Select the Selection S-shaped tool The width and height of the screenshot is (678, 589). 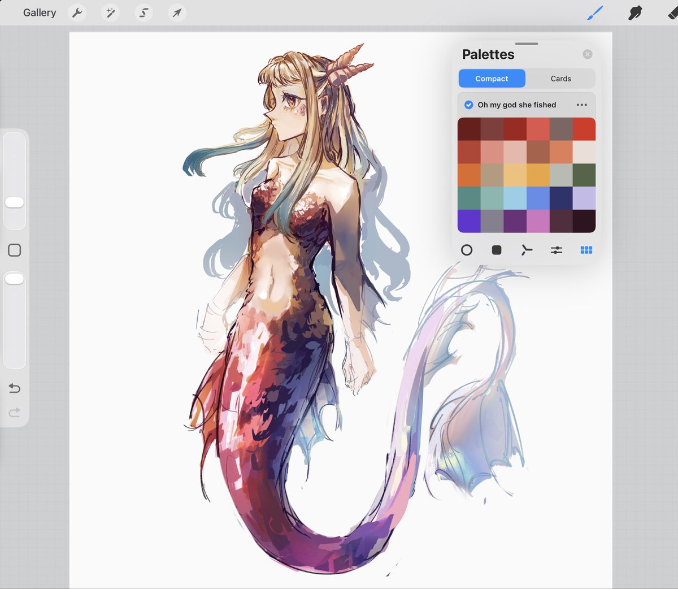pyautogui.click(x=144, y=12)
